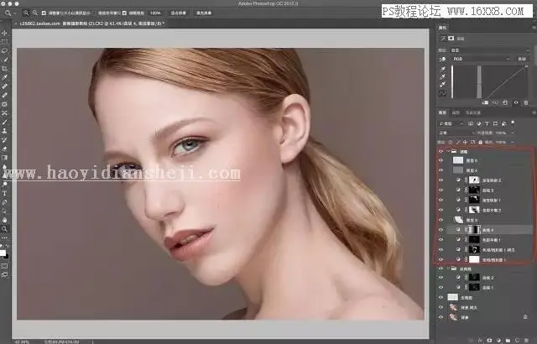This screenshot has width=537, height=344.
Task: Add a layer mask from Layers panel bottom
Action: click(x=490, y=340)
